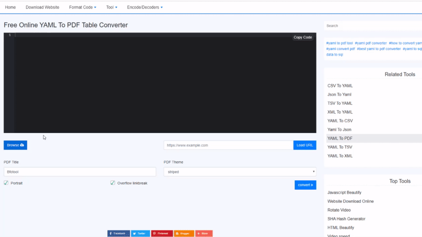Expand the Format Code menu
The width and height of the screenshot is (422, 237).
tap(83, 7)
